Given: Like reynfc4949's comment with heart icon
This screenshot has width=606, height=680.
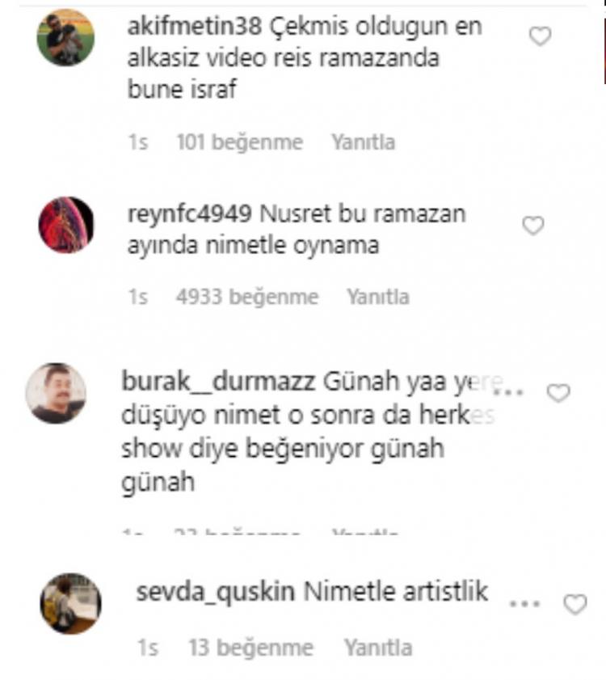Looking at the screenshot, I should [x=533, y=226].
